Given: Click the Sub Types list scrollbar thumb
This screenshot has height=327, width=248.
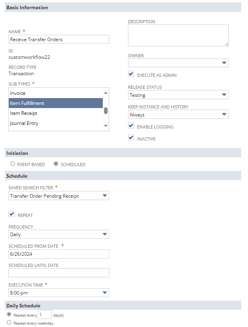Looking at the screenshot, I should [x=106, y=111].
